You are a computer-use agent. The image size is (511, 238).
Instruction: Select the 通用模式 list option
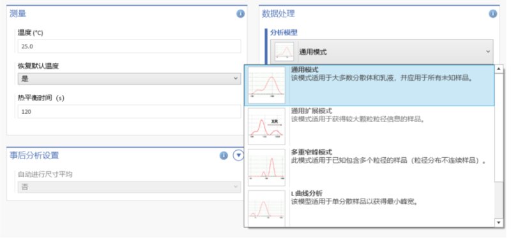(369, 85)
